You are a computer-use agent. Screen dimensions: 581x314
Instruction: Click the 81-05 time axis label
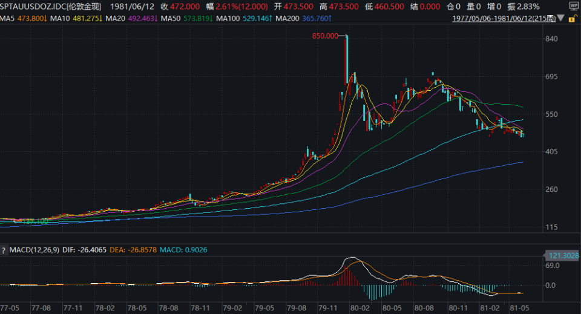(x=519, y=308)
